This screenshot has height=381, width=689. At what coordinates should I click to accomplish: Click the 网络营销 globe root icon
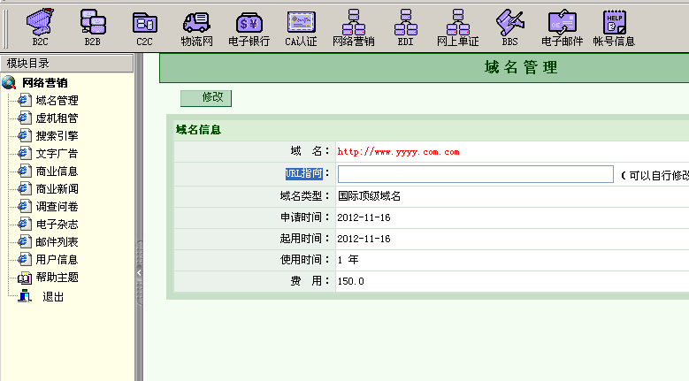tap(9, 82)
